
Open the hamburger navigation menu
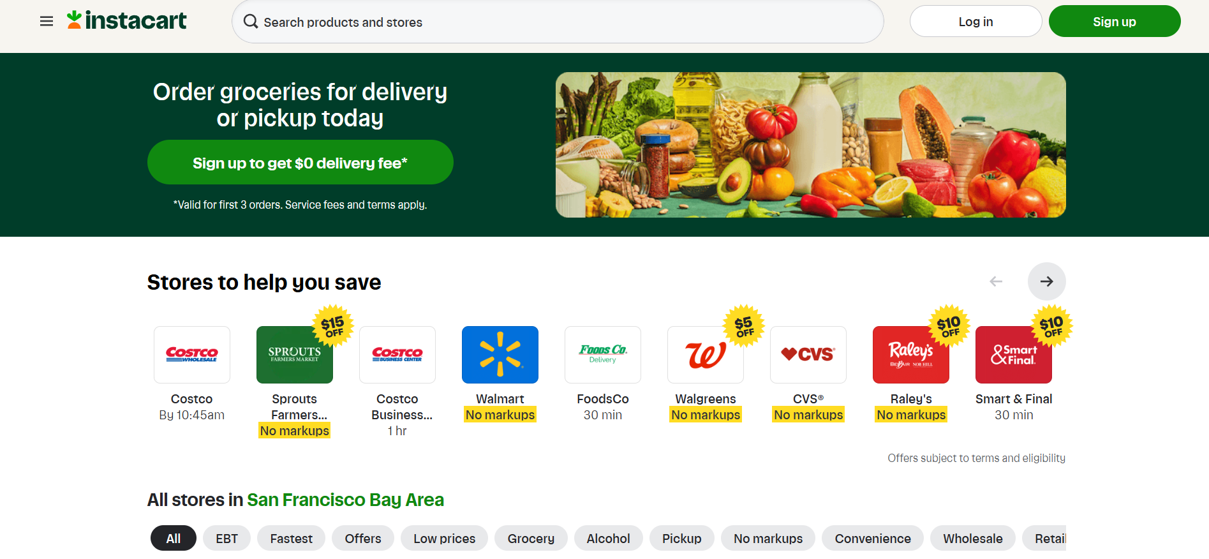(47, 22)
